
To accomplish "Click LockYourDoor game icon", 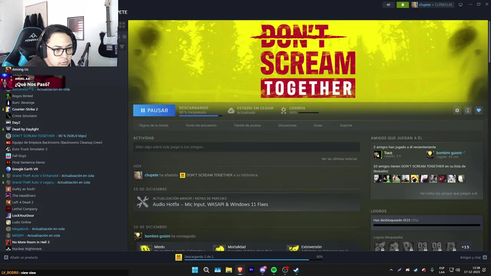I will (8, 215).
